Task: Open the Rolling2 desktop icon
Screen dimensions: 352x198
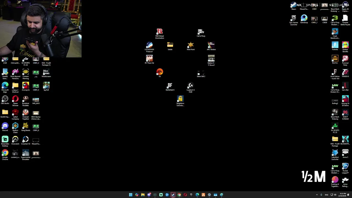Action: [x=335, y=101]
